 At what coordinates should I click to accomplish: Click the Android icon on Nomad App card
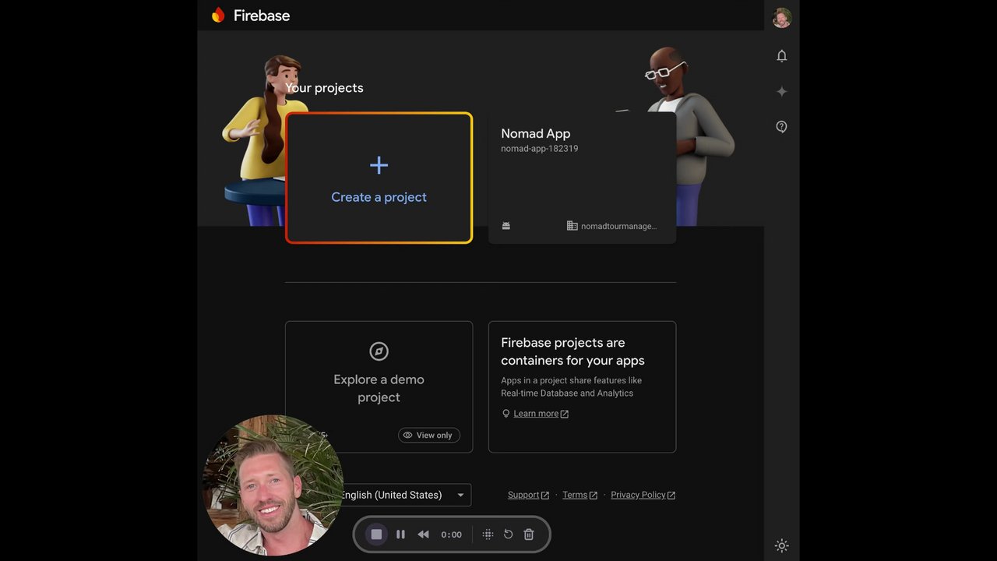(506, 226)
